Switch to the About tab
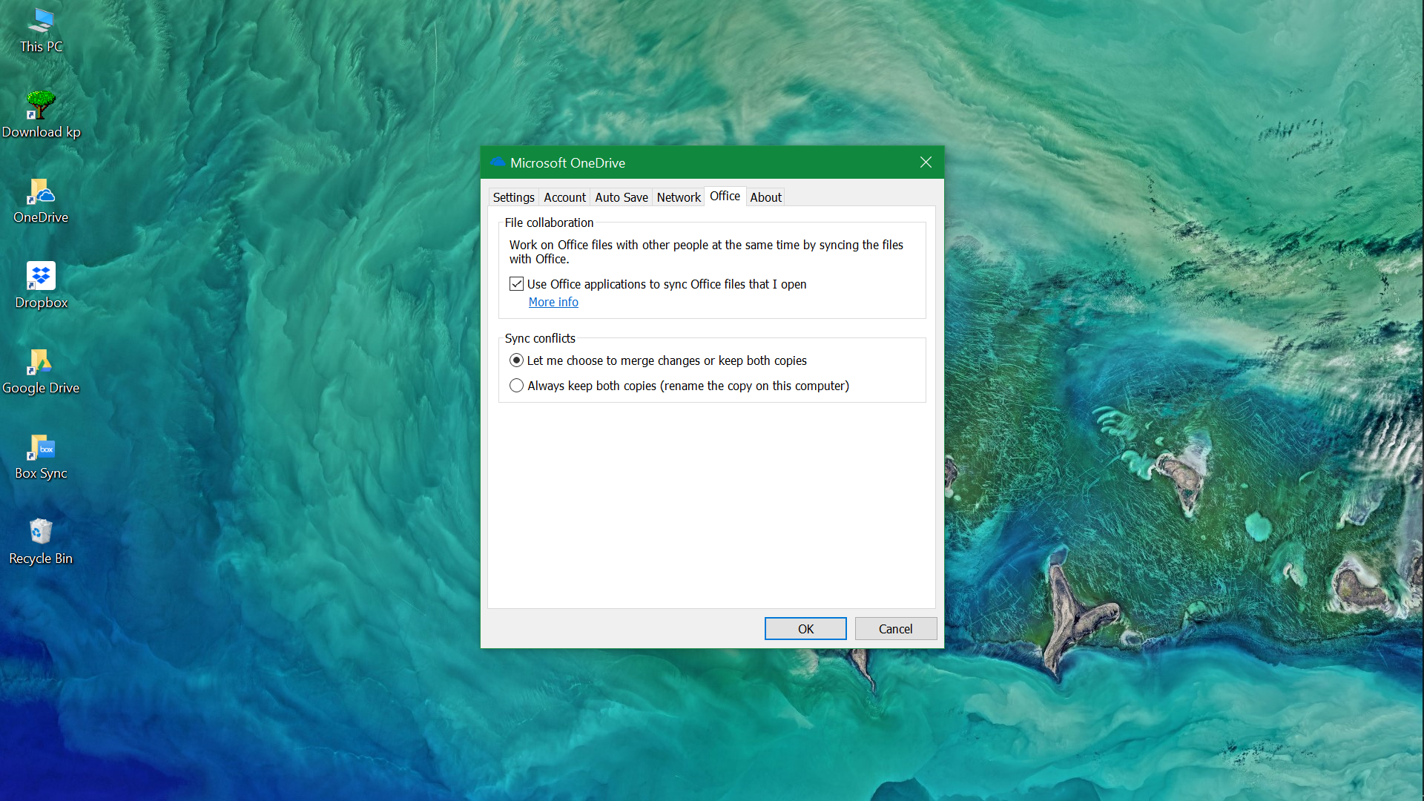Viewport: 1424px width, 801px height. point(765,197)
